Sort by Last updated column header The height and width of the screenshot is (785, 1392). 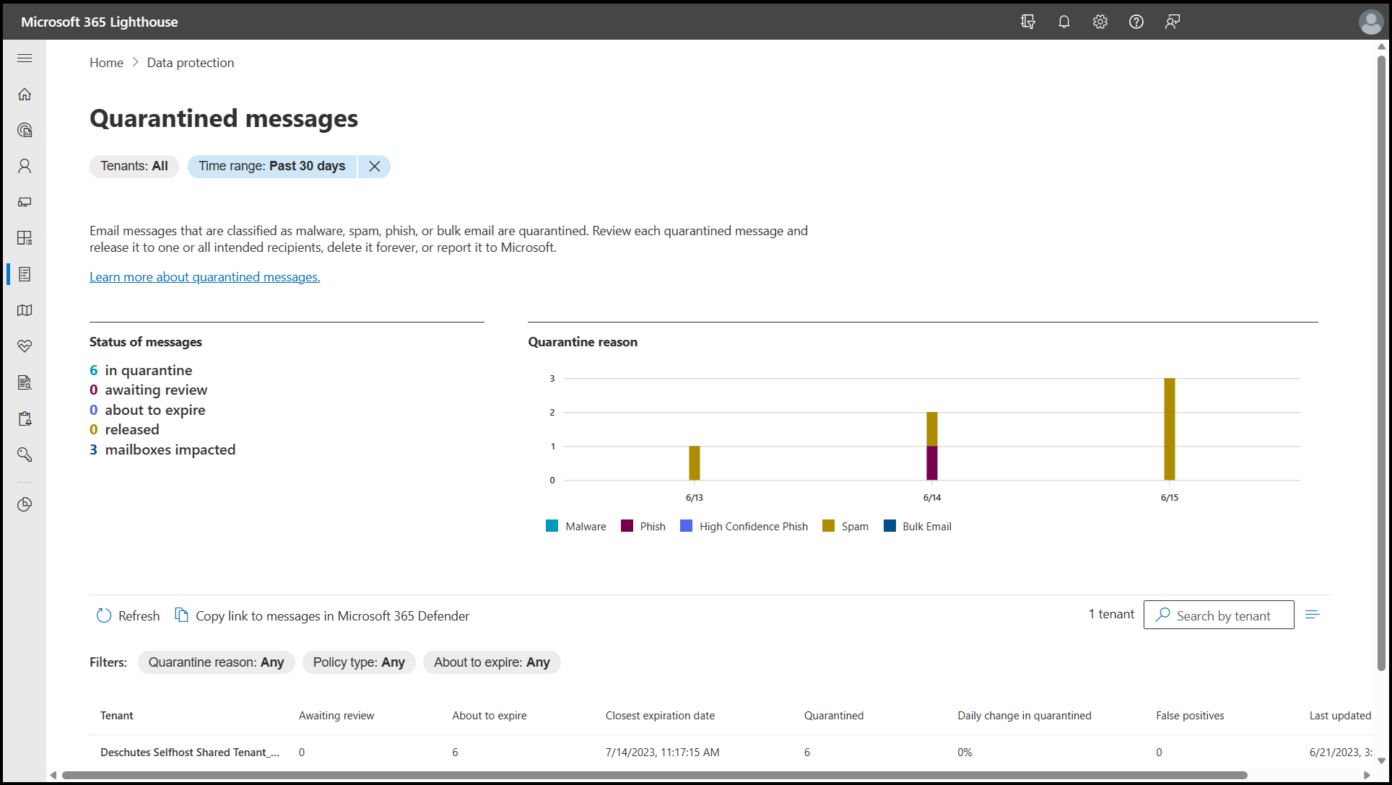coord(1340,716)
